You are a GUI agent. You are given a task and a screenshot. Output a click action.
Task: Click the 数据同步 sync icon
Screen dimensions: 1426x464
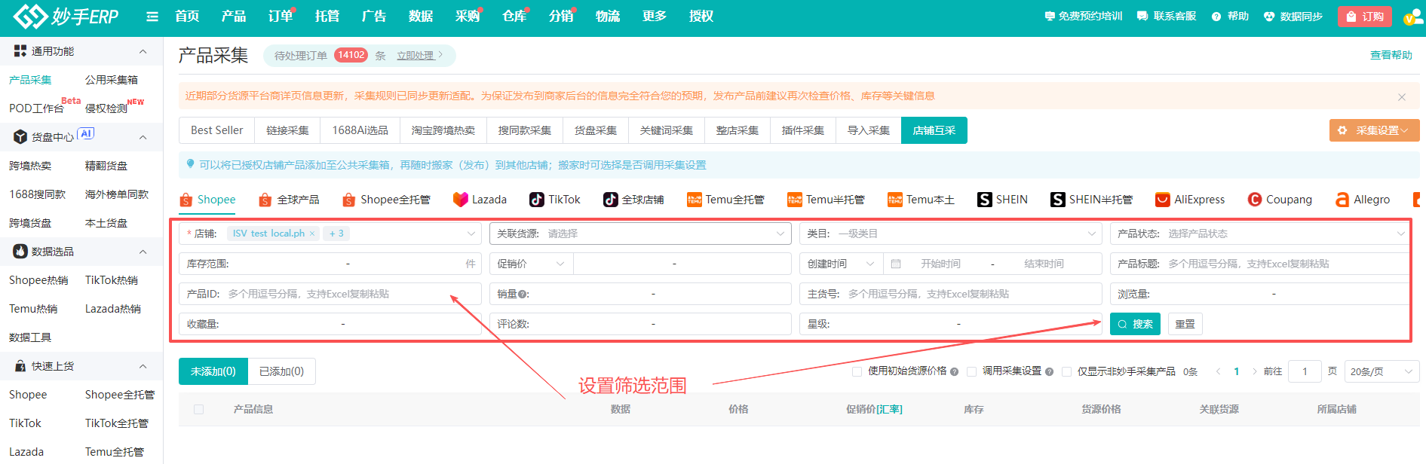coord(1269,17)
